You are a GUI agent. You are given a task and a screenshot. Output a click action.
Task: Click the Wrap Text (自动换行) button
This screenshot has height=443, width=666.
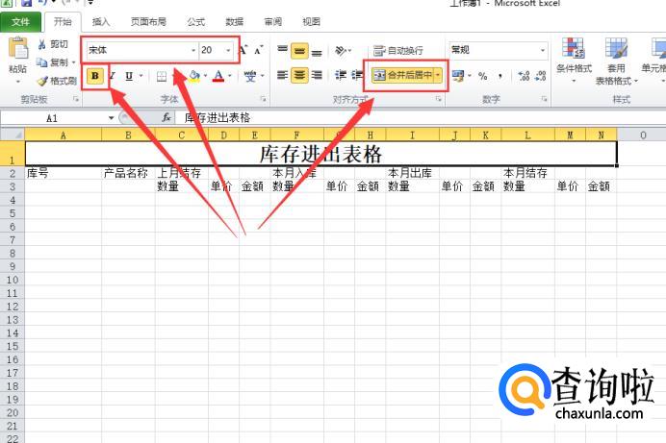(x=398, y=51)
